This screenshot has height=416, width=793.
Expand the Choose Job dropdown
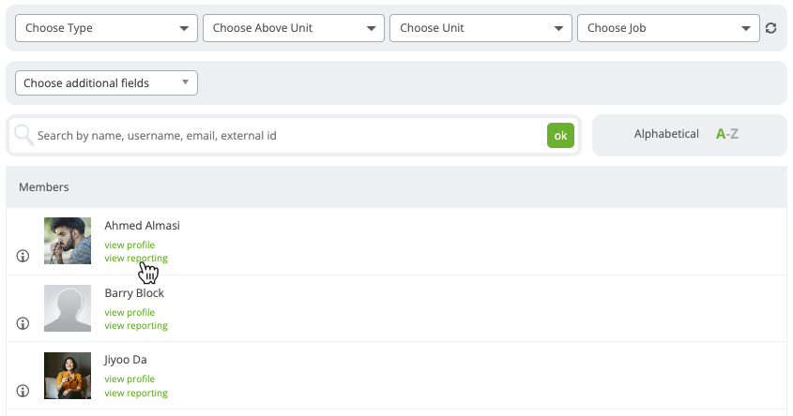668,28
